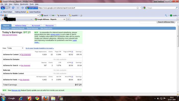Screen dimensions: 179x101
Task: Stop loading with the X icon
Action: (x=18, y=8)
